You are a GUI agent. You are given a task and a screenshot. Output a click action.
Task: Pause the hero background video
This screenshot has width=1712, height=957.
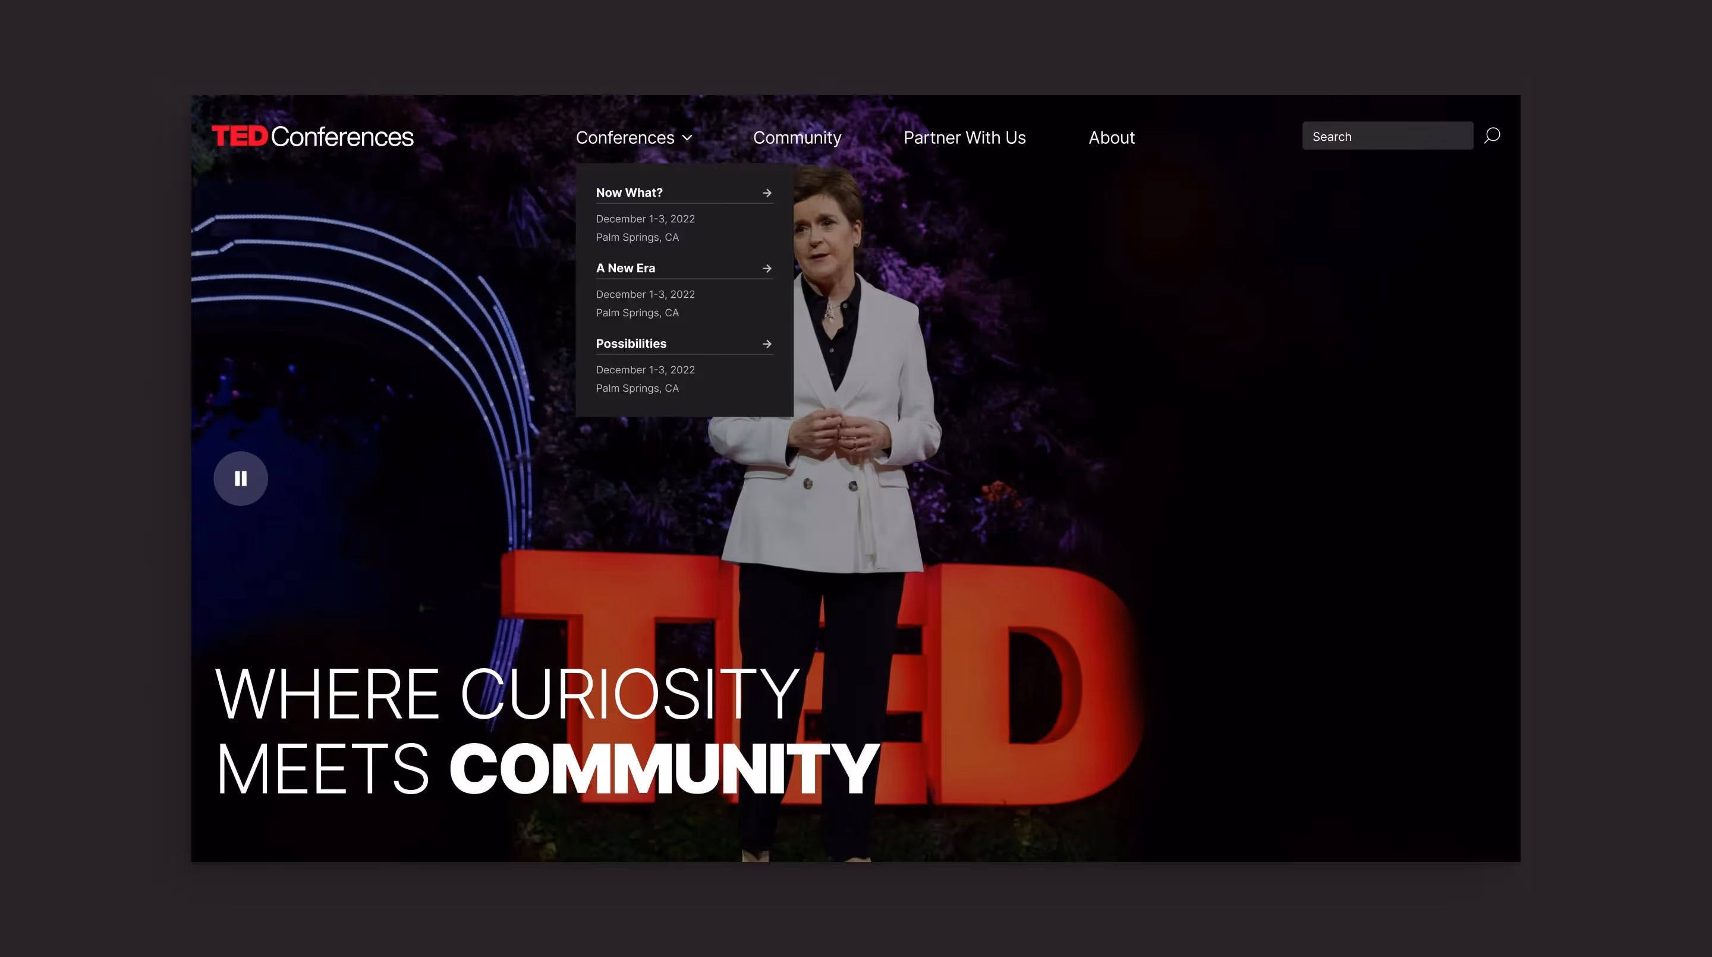point(241,478)
